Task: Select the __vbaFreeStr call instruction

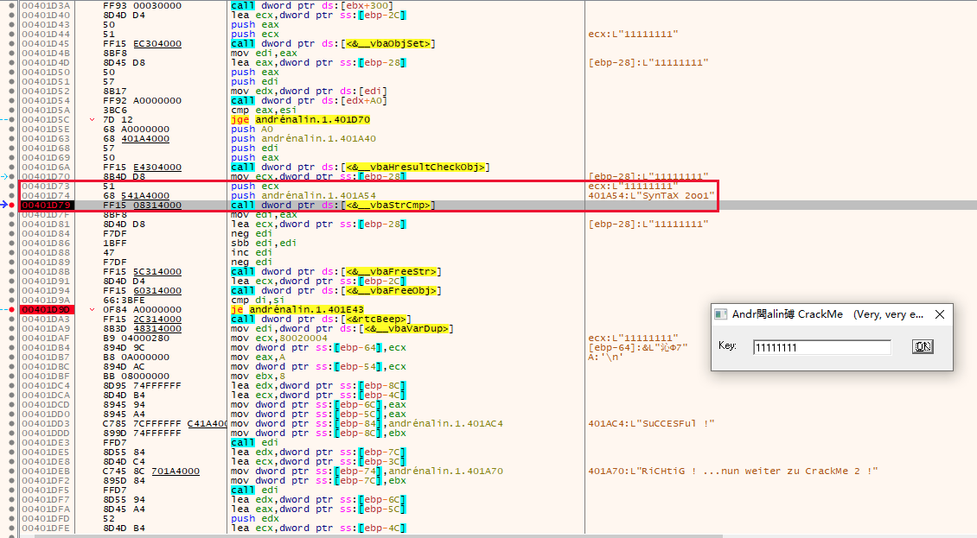Action: pos(335,271)
